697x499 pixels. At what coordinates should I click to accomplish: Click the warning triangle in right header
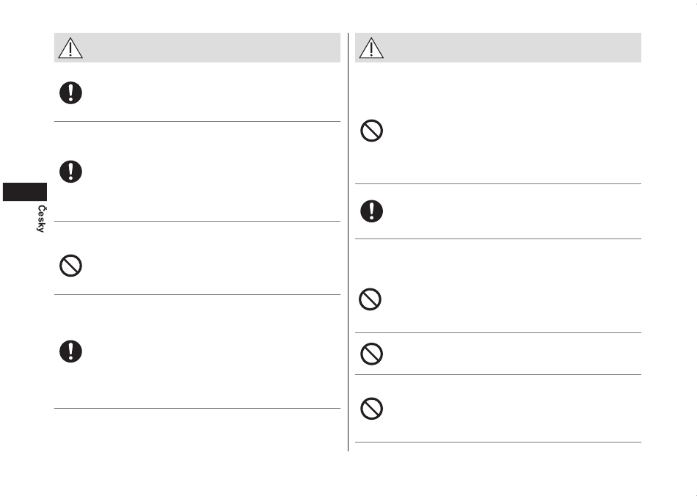point(371,48)
